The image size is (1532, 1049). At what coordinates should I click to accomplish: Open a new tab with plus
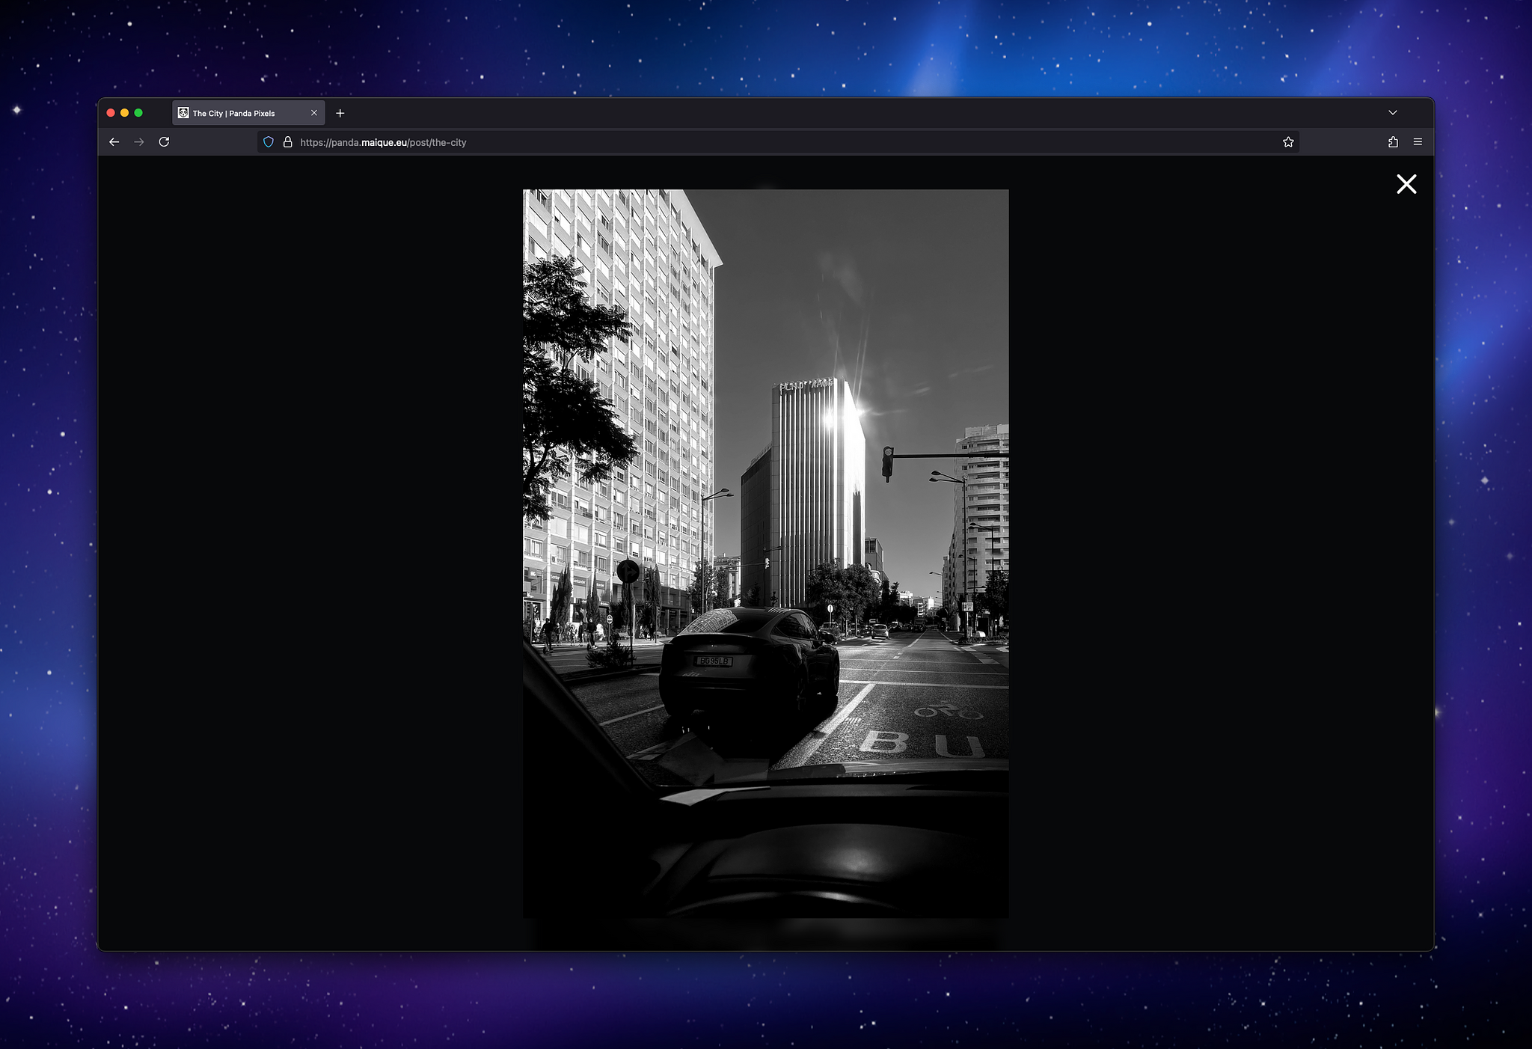[340, 113]
